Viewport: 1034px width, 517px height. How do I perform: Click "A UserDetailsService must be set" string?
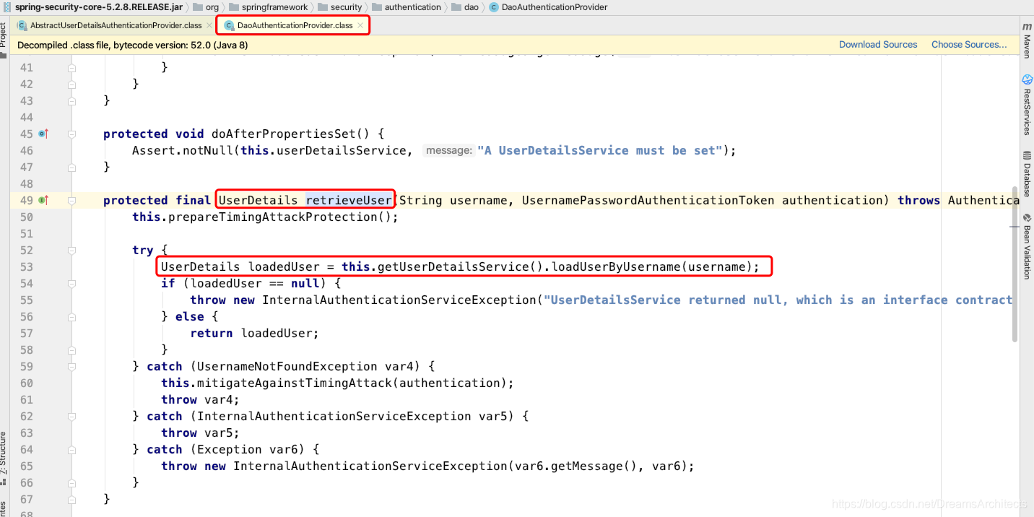600,150
